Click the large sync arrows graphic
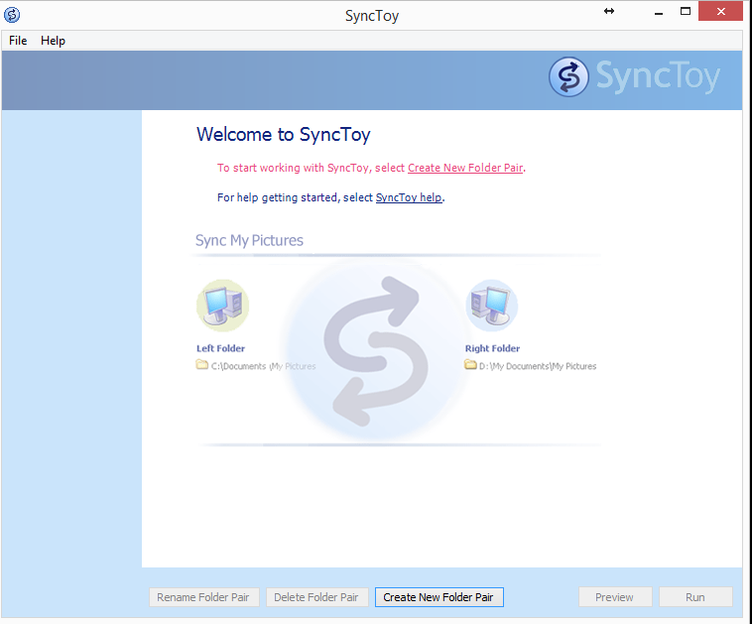 [376, 351]
